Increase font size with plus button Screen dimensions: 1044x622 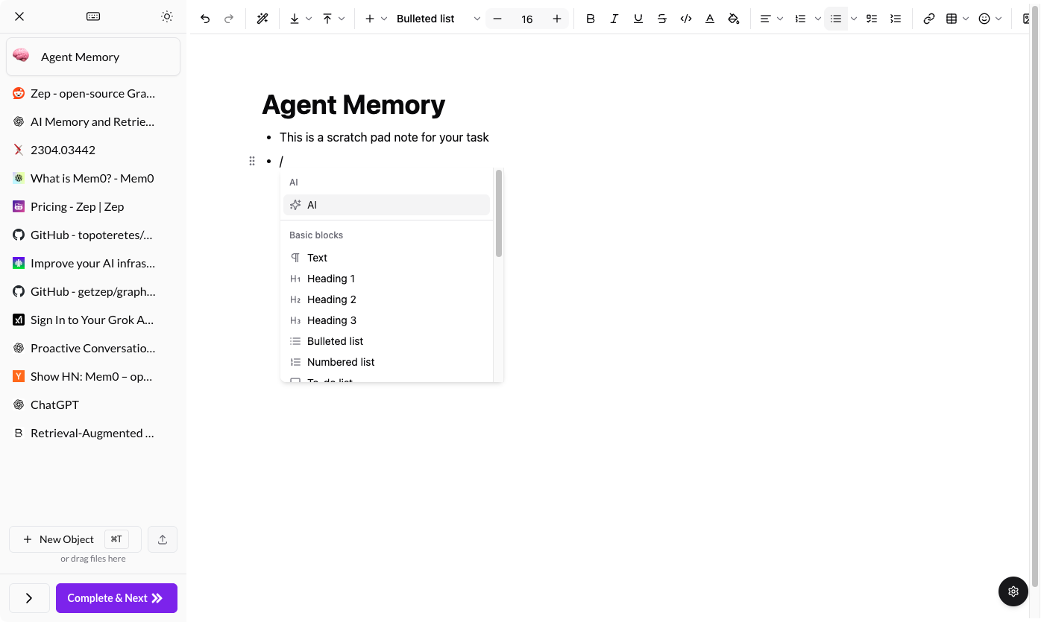tap(557, 19)
